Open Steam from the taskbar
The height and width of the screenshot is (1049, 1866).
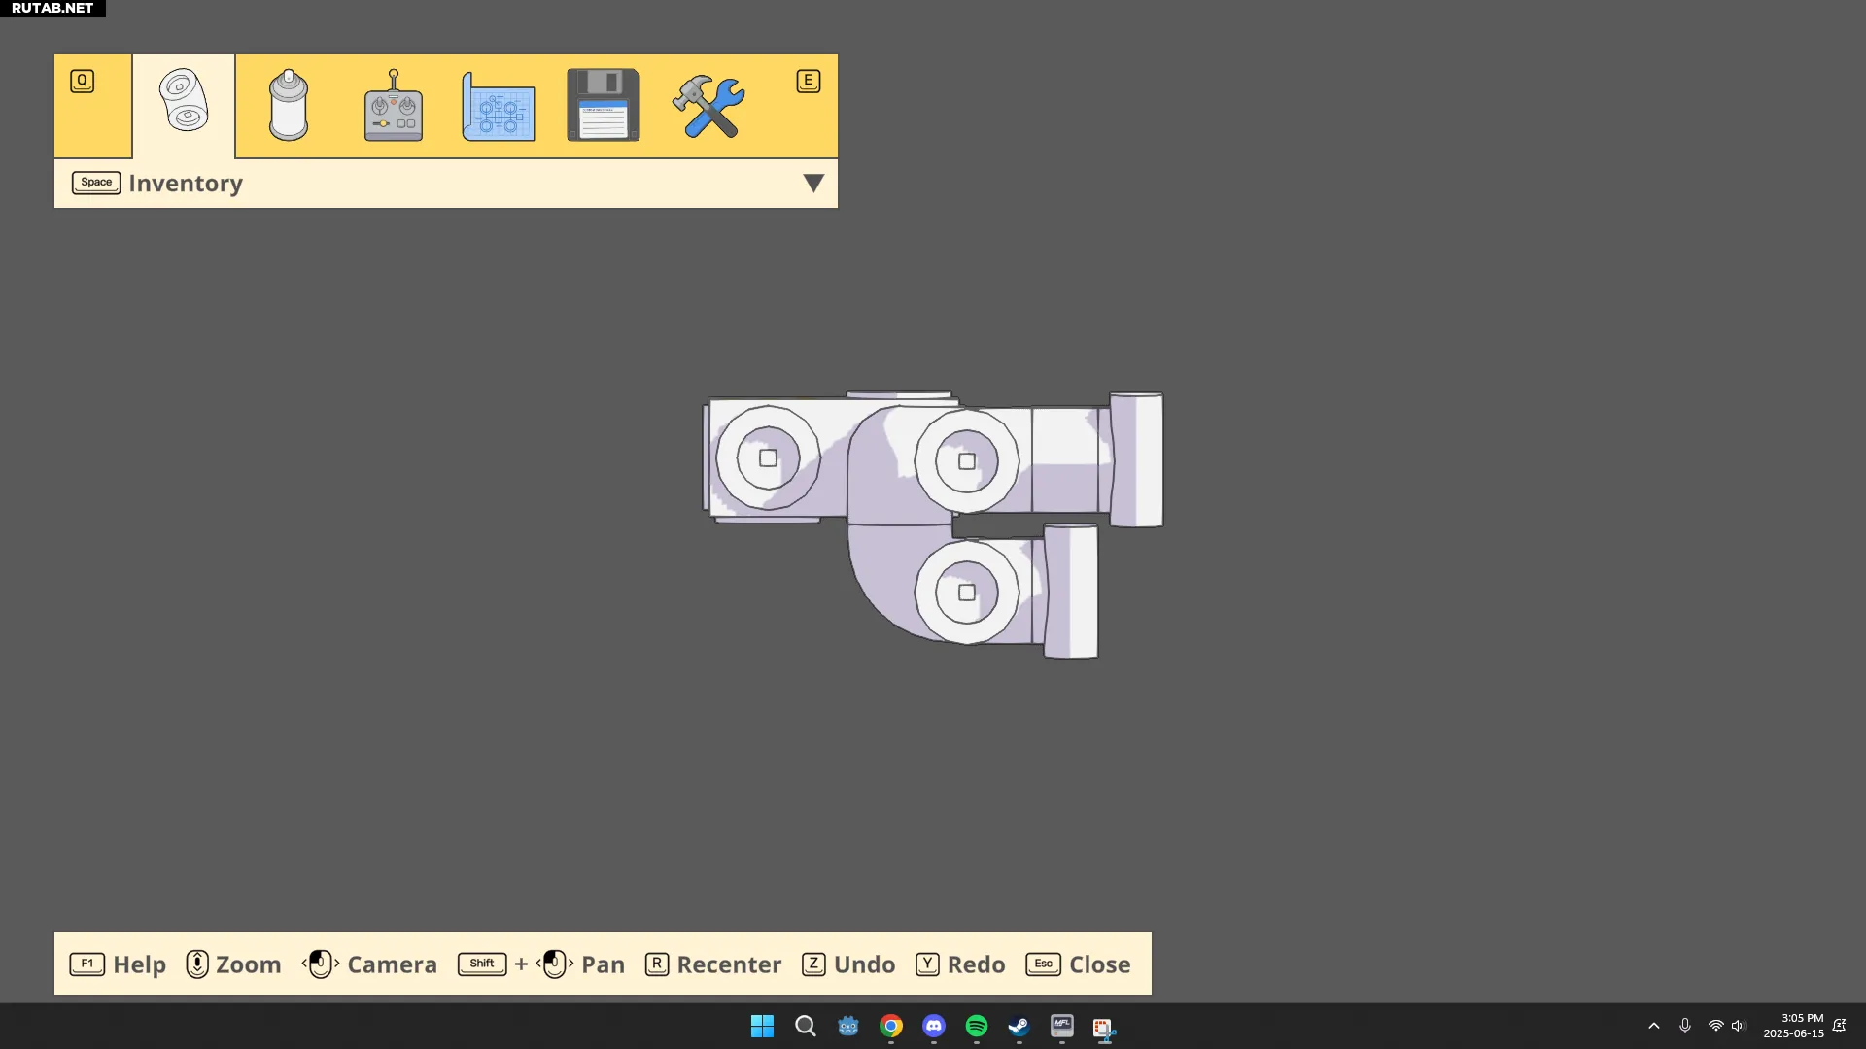click(x=1019, y=1027)
